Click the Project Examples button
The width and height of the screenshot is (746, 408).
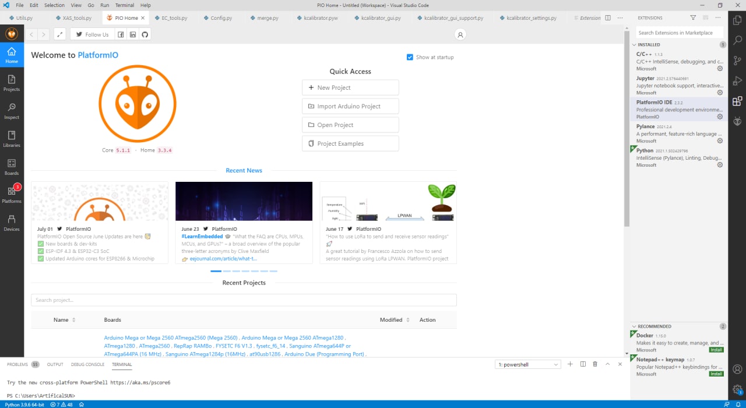click(350, 143)
